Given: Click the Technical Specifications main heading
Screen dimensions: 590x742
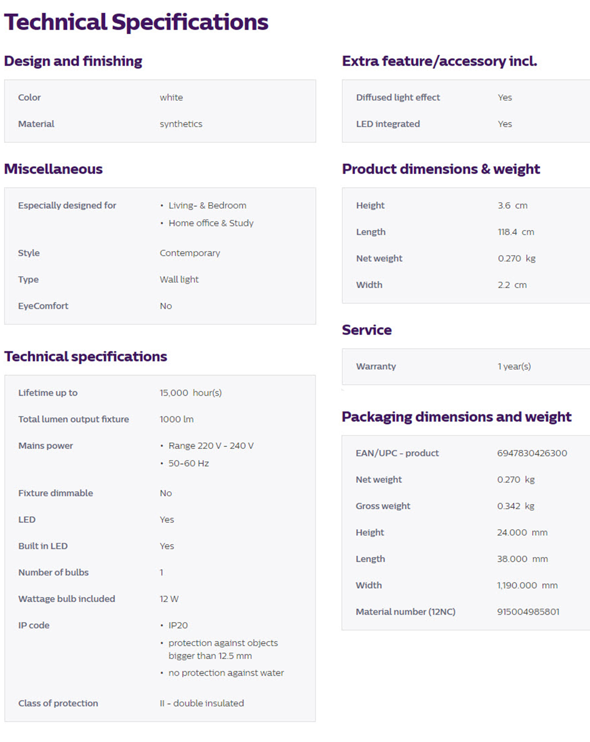Looking at the screenshot, I should pos(136,22).
